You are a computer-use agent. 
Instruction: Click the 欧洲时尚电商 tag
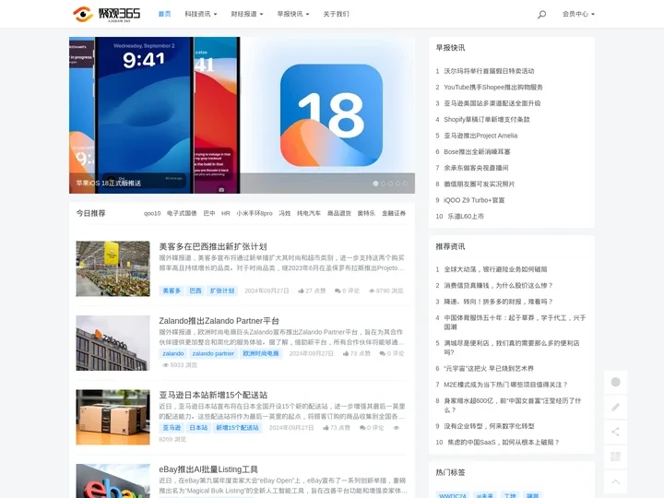(261, 353)
